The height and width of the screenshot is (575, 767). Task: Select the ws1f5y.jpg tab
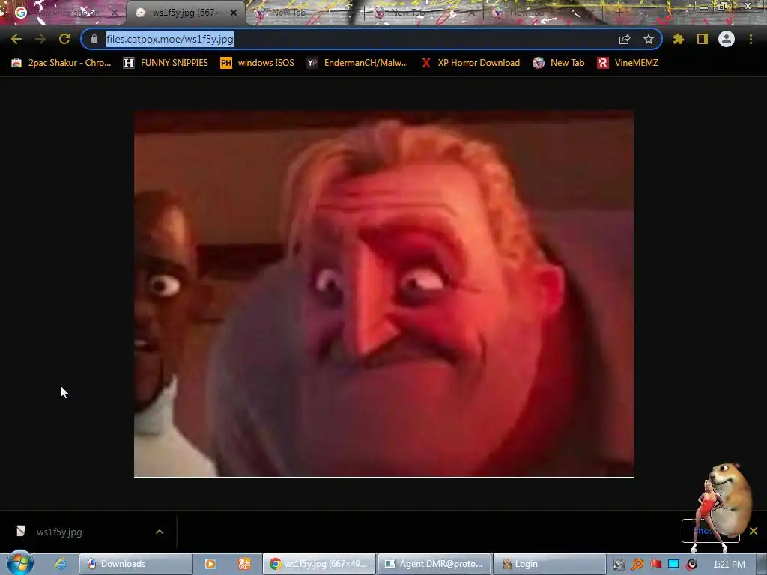coord(186,13)
